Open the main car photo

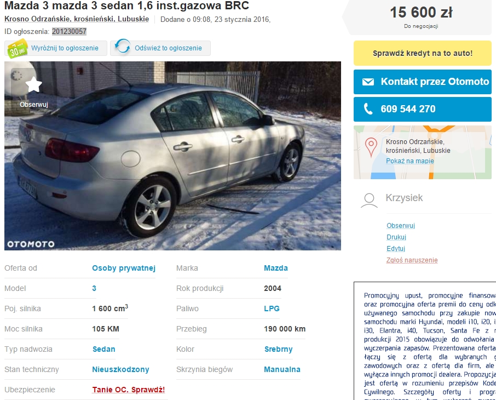pos(172,156)
